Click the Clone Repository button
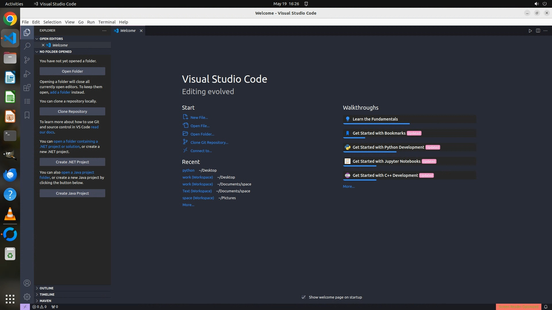 point(72,111)
